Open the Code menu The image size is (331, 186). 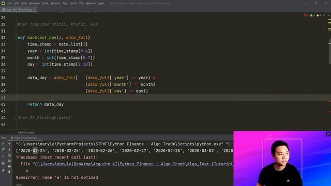tap(45, 4)
